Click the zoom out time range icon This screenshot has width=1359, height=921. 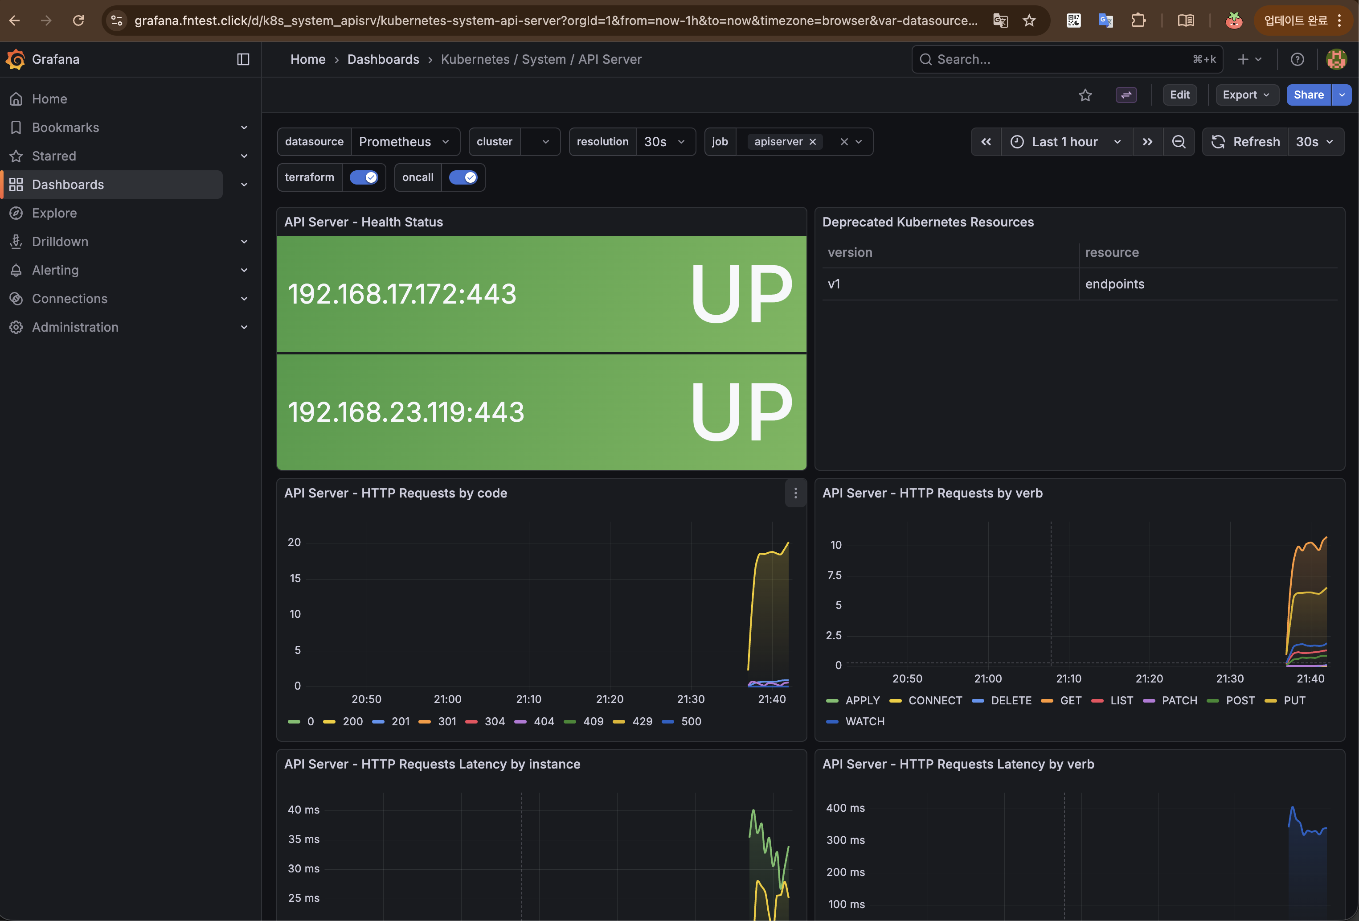[1178, 142]
